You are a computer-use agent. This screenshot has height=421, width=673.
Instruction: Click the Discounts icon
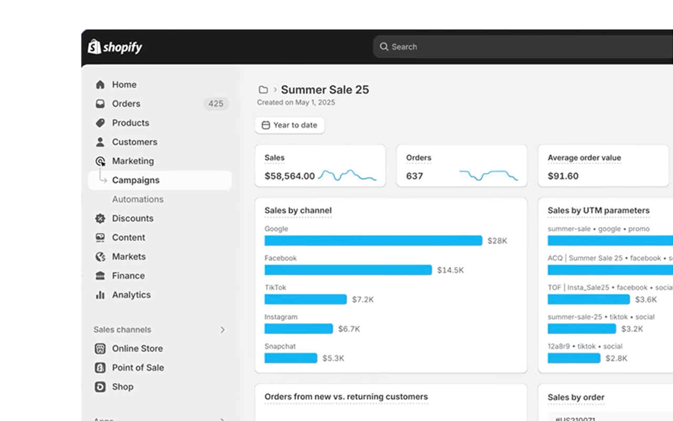coord(100,218)
